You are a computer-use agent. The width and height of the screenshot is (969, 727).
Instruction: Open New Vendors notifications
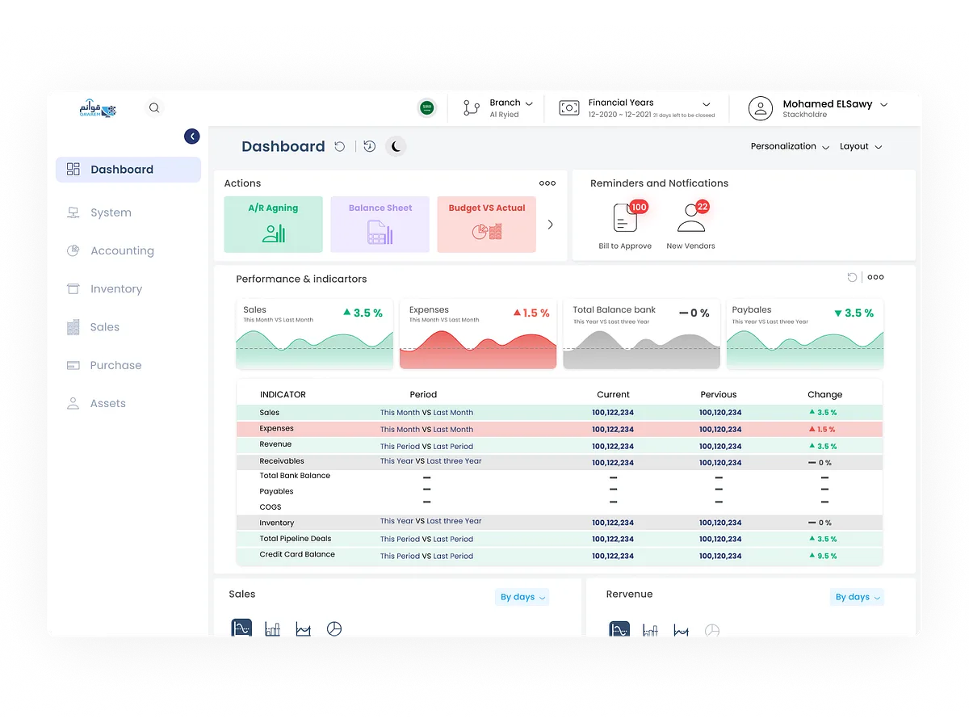click(x=690, y=218)
